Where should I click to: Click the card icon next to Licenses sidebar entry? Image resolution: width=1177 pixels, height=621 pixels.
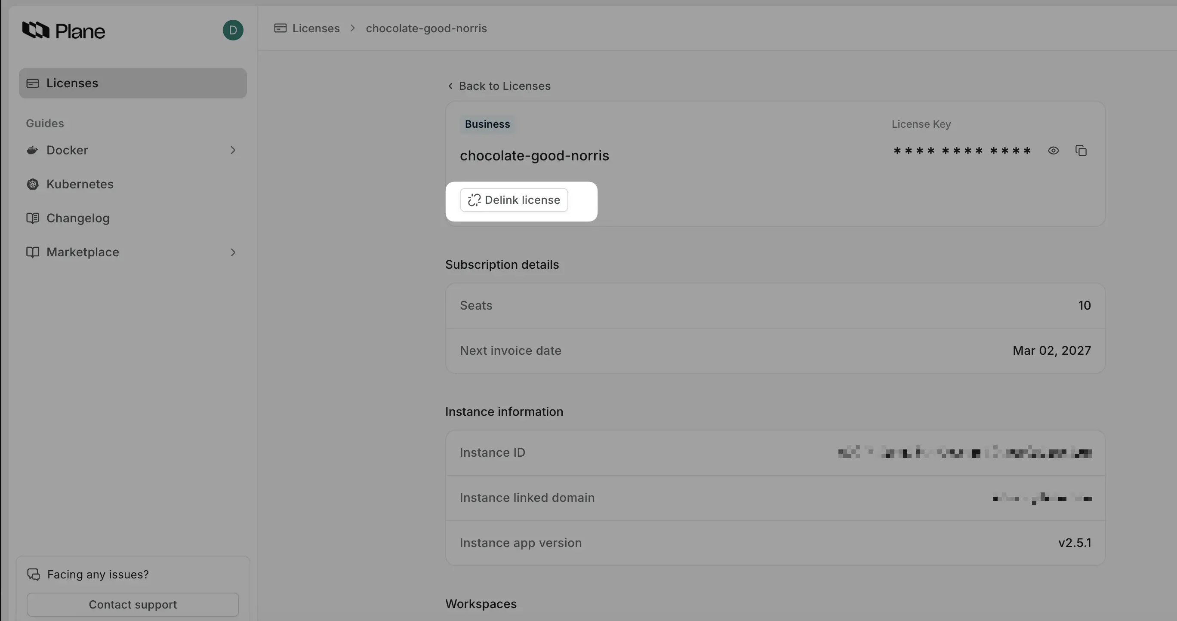tap(32, 83)
